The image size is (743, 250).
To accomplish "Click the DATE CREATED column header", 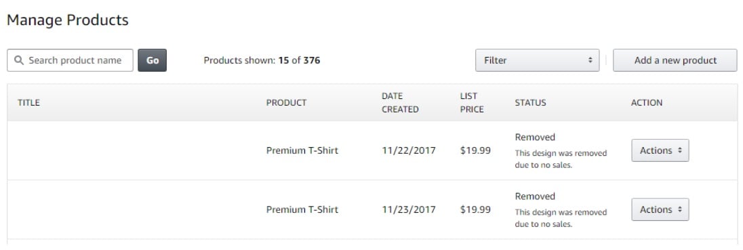I will click(x=400, y=103).
